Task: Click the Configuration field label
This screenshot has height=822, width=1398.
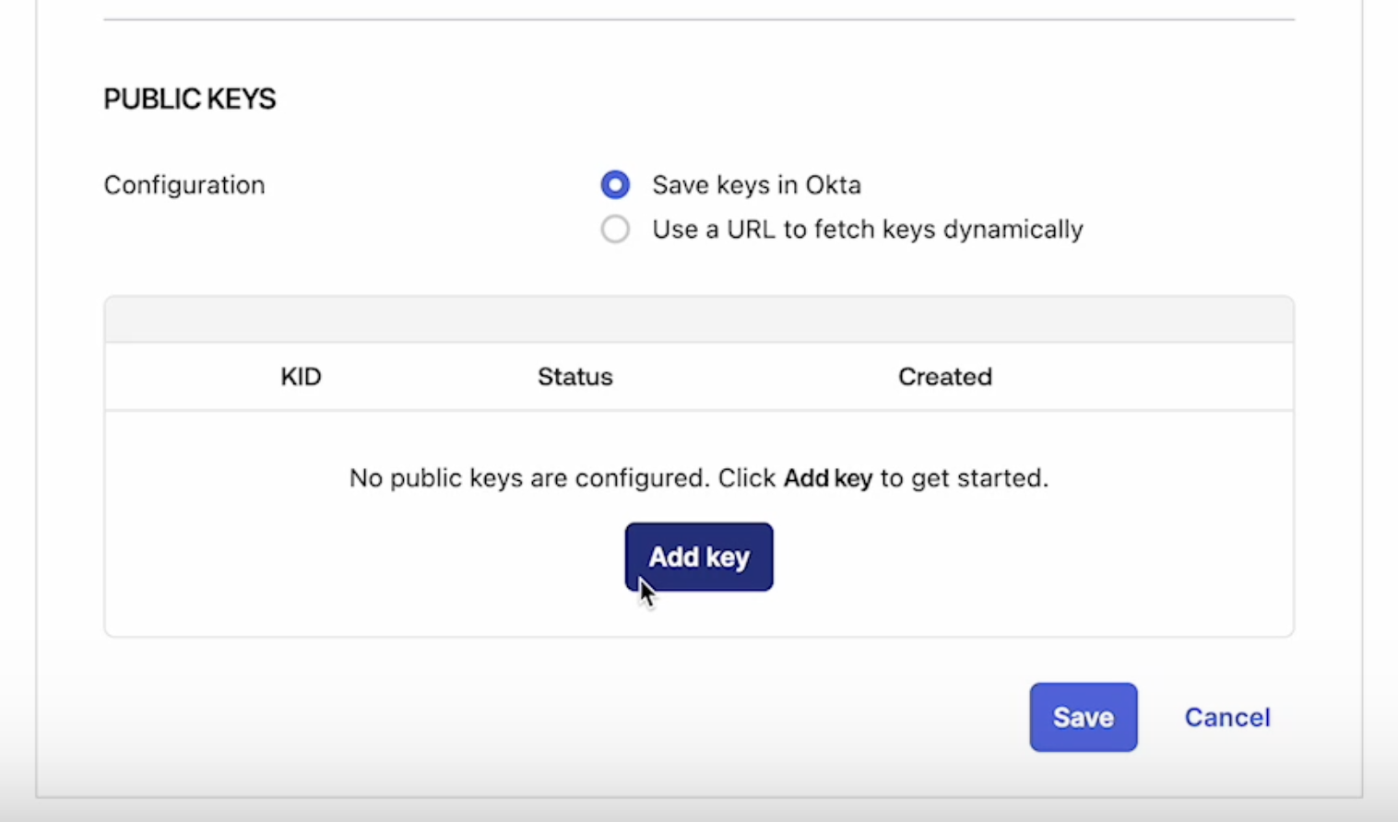Action: (184, 184)
